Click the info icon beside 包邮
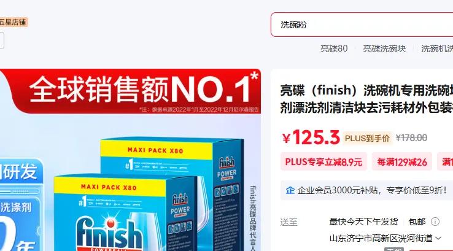This screenshot has width=453, height=251. [x=435, y=222]
